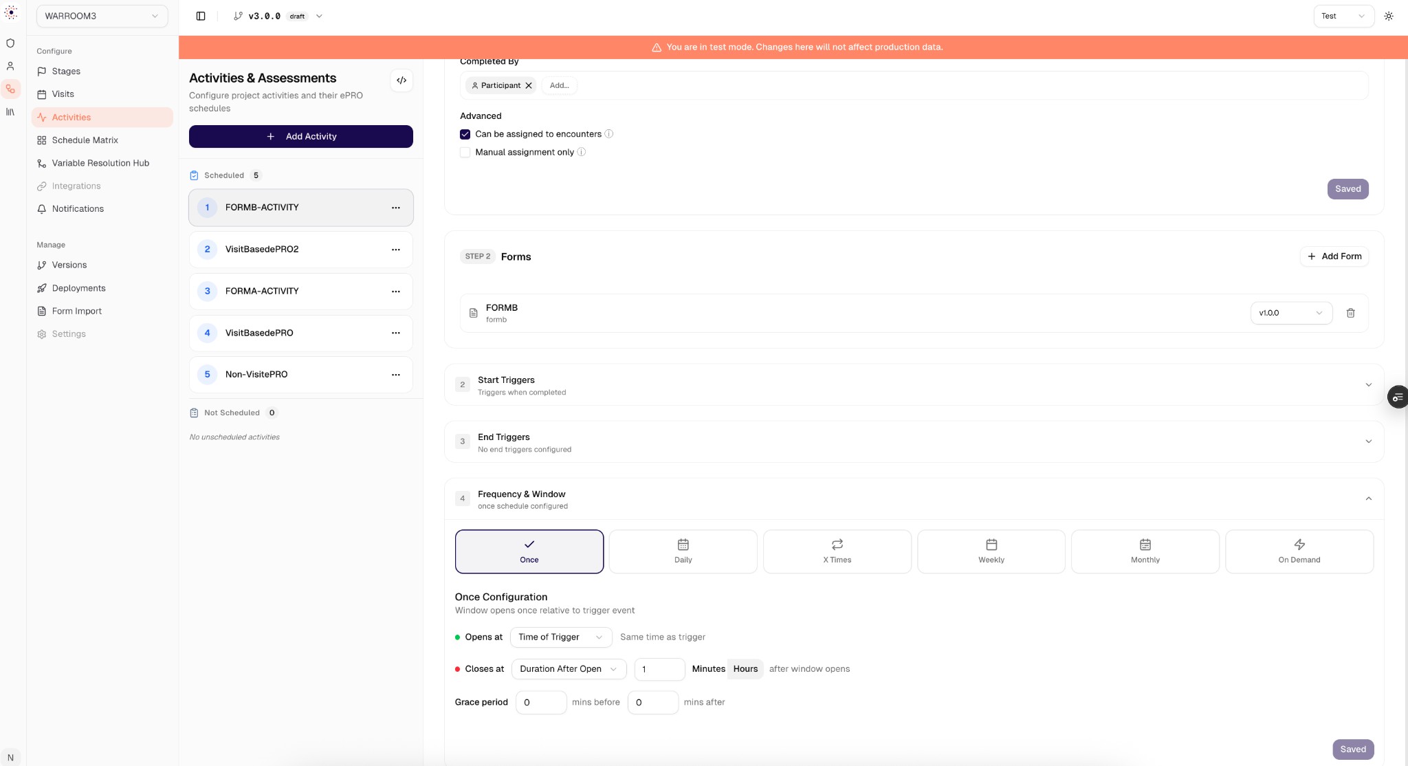Click the floating settings icon at right edge

tap(1397, 397)
